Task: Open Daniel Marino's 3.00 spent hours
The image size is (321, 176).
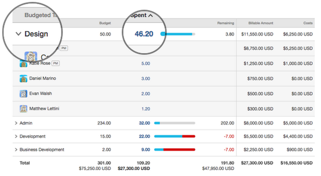Action: (x=146, y=79)
